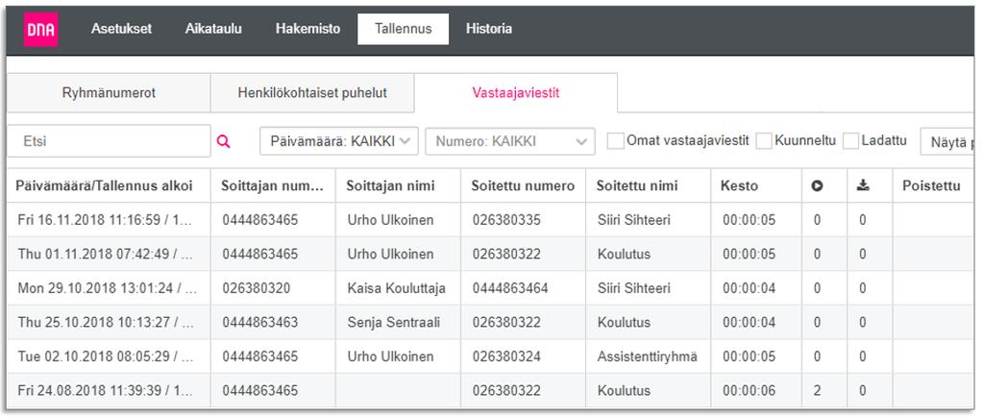
Task: Click the Kesto column header
Action: 756,185
